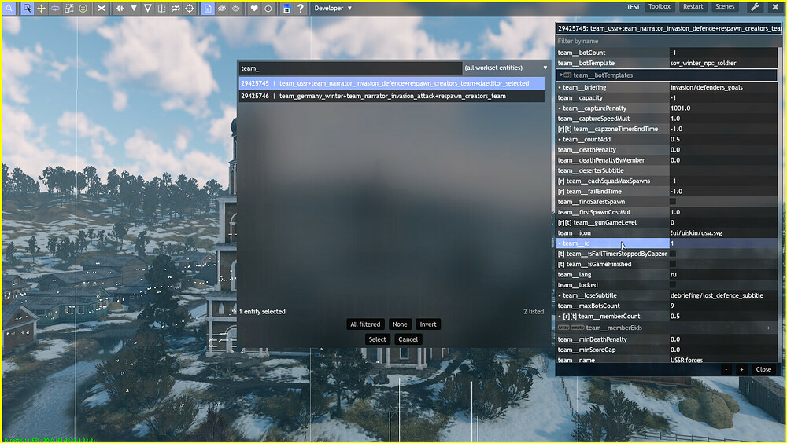Viewport: 787px width, 443px height.
Task: Expand the team__botTemplates array
Action: pyautogui.click(x=560, y=75)
